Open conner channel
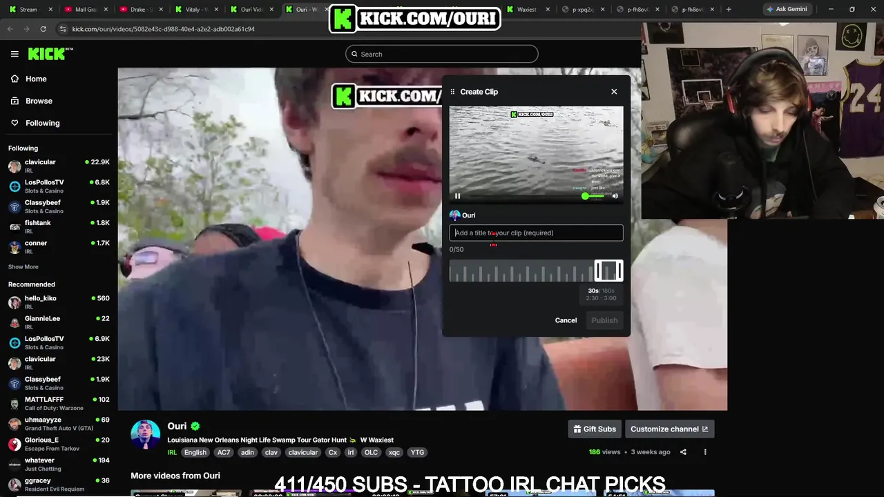Image resolution: width=884 pixels, height=497 pixels. [x=59, y=247]
